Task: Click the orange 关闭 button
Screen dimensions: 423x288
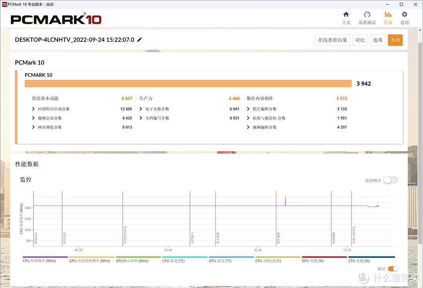Action: [x=395, y=40]
